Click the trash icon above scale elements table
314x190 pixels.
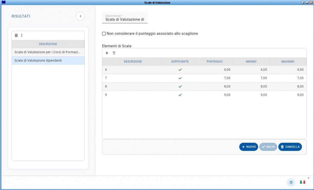pos(114,53)
